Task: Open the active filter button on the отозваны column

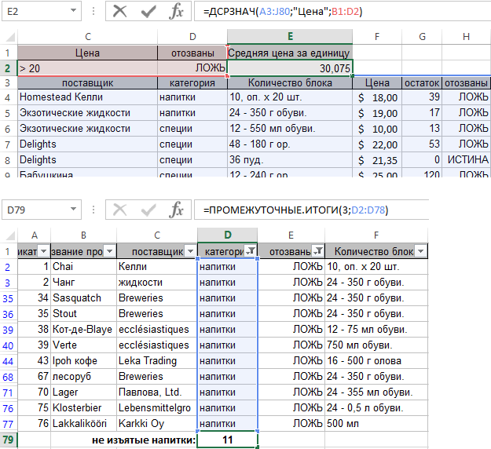Action: [317, 251]
